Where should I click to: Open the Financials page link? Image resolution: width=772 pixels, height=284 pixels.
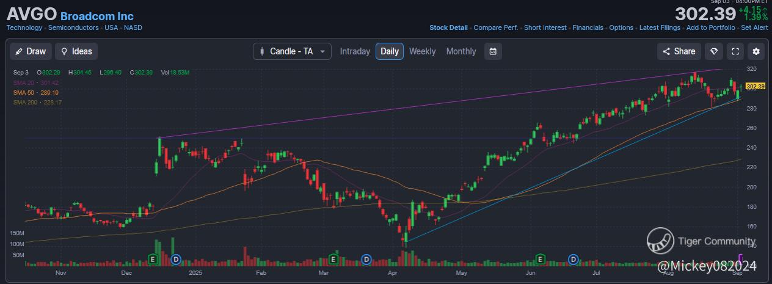(x=586, y=27)
